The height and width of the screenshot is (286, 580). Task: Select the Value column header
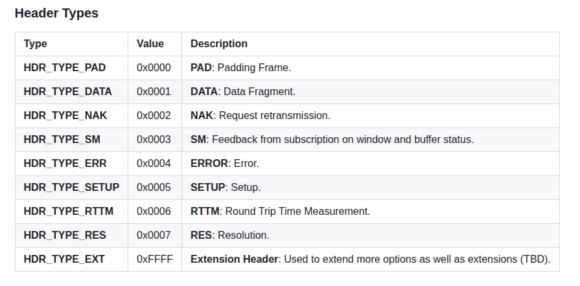[150, 43]
